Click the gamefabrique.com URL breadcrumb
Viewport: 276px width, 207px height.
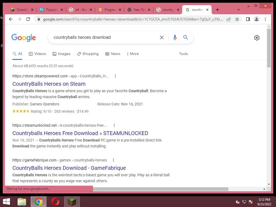(60, 160)
